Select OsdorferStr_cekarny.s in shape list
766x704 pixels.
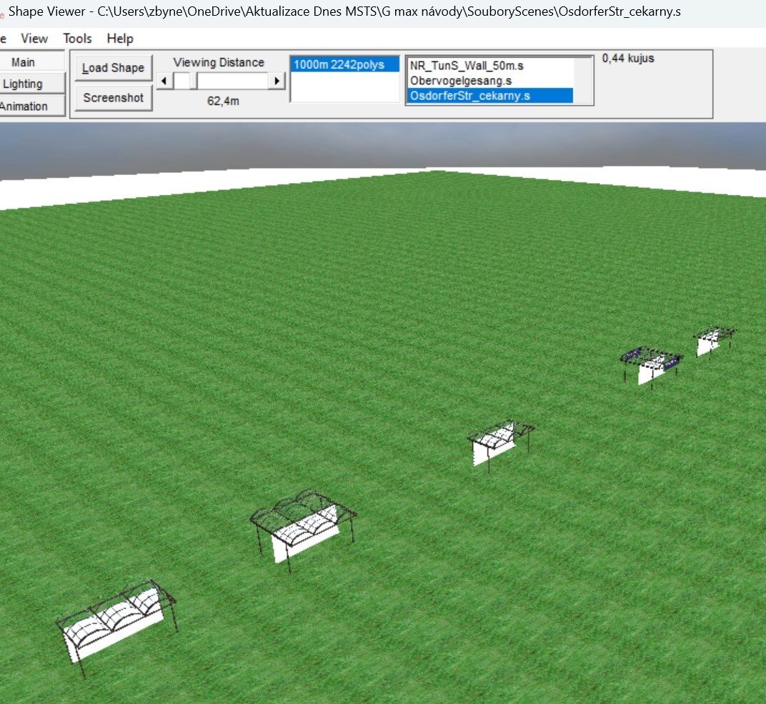[x=489, y=96]
